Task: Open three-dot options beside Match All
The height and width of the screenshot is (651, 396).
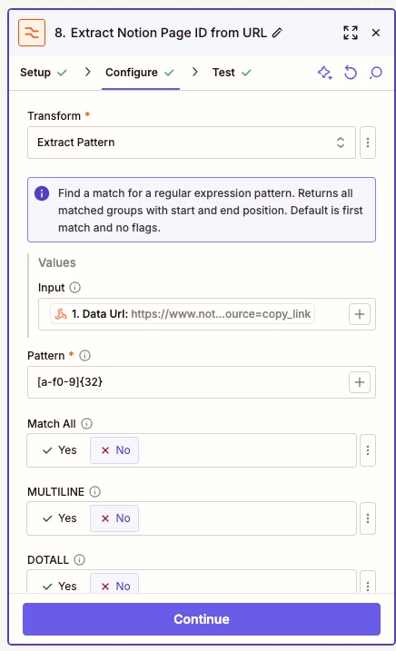Action: [x=368, y=450]
